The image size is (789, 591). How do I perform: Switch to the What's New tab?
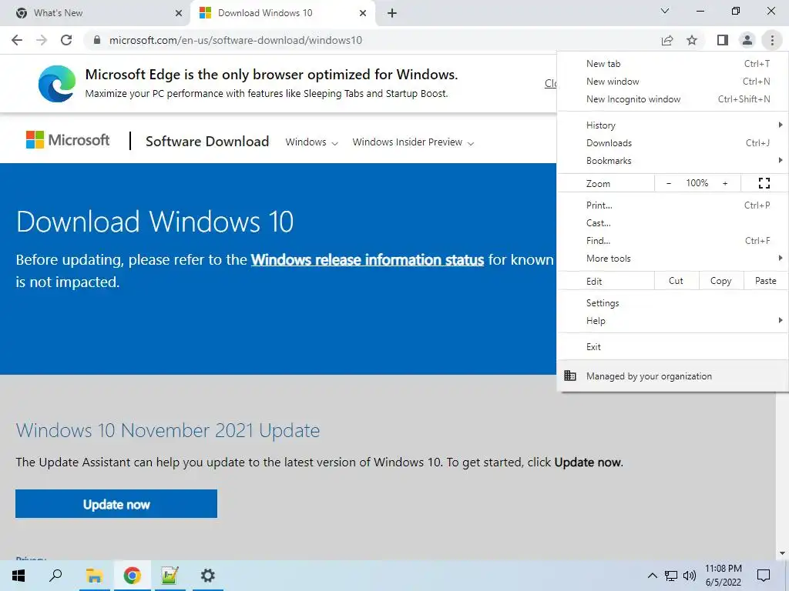(96, 13)
